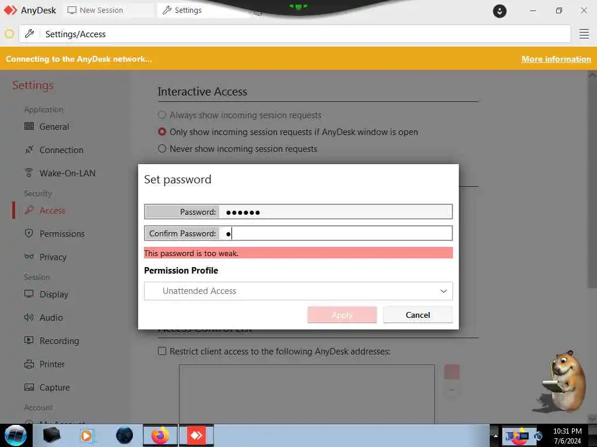Image resolution: width=597 pixels, height=447 pixels.
Task: Click the Settings/Access address bar
Action: coord(295,34)
